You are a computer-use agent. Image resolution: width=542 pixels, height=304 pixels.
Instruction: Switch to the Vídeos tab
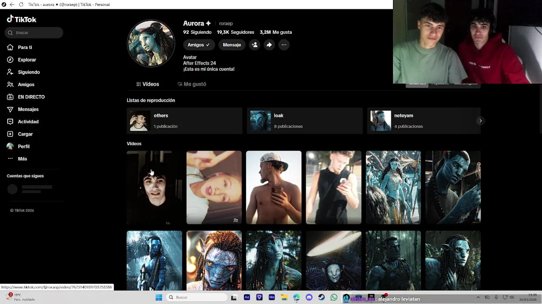(148, 84)
